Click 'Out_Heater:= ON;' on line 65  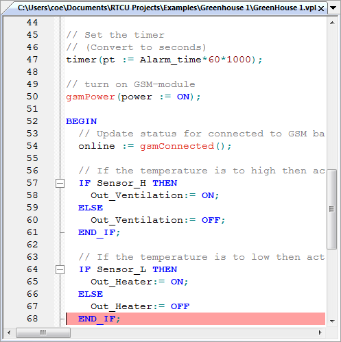139,282
